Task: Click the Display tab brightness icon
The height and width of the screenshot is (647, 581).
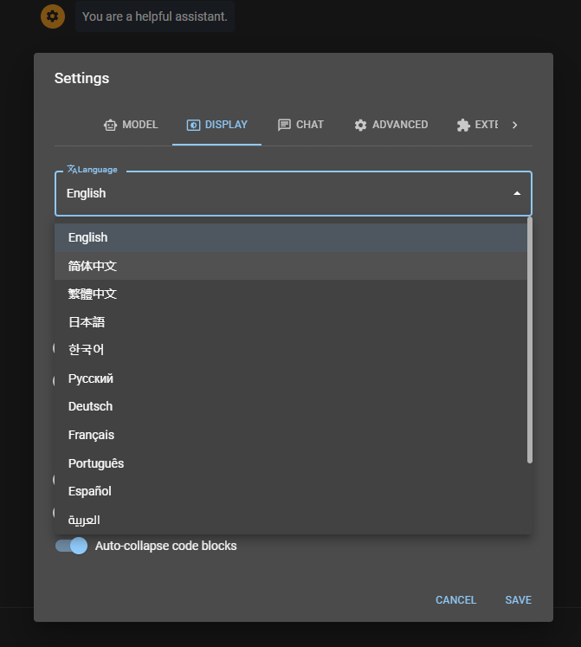Action: coord(193,125)
